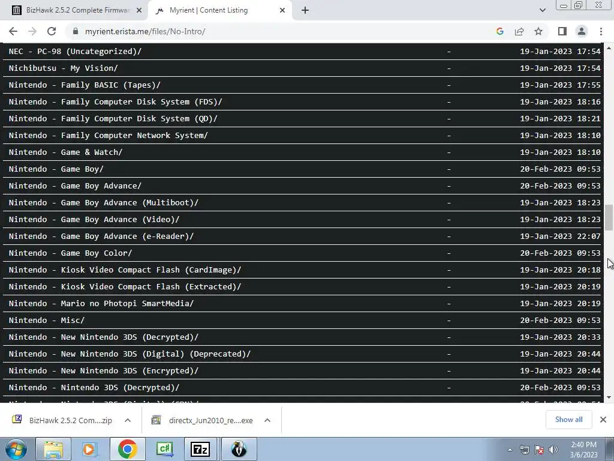Open Nintendo - Game & Watch folder
614x461 pixels.
(x=65, y=152)
